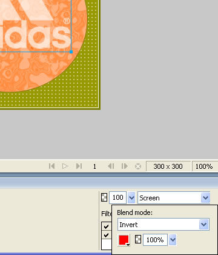Image resolution: width=218 pixels, height=255 pixels.
Task: Open the 100% opacity arrow in popup
Action: (x=173, y=240)
